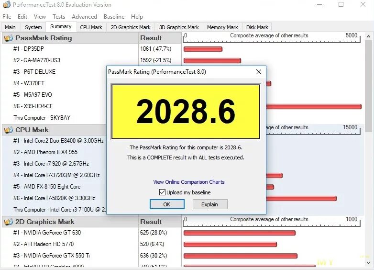Screen dimensions: 374x270
Task: Switch to the Disk Mark tab
Action: (x=257, y=27)
